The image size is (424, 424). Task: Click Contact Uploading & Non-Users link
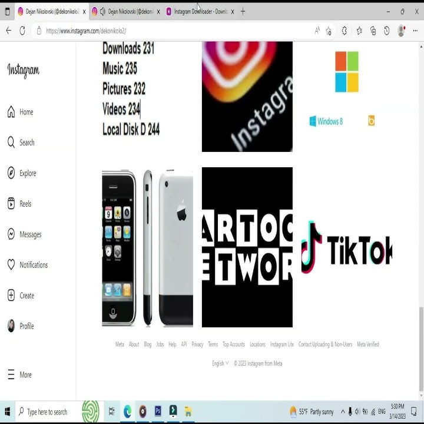pos(325,344)
